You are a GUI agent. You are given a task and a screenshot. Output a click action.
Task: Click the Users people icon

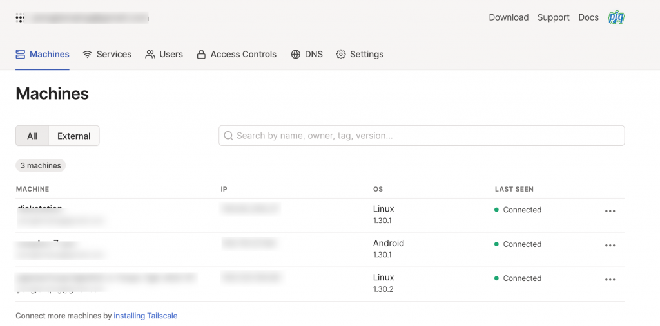(x=150, y=55)
